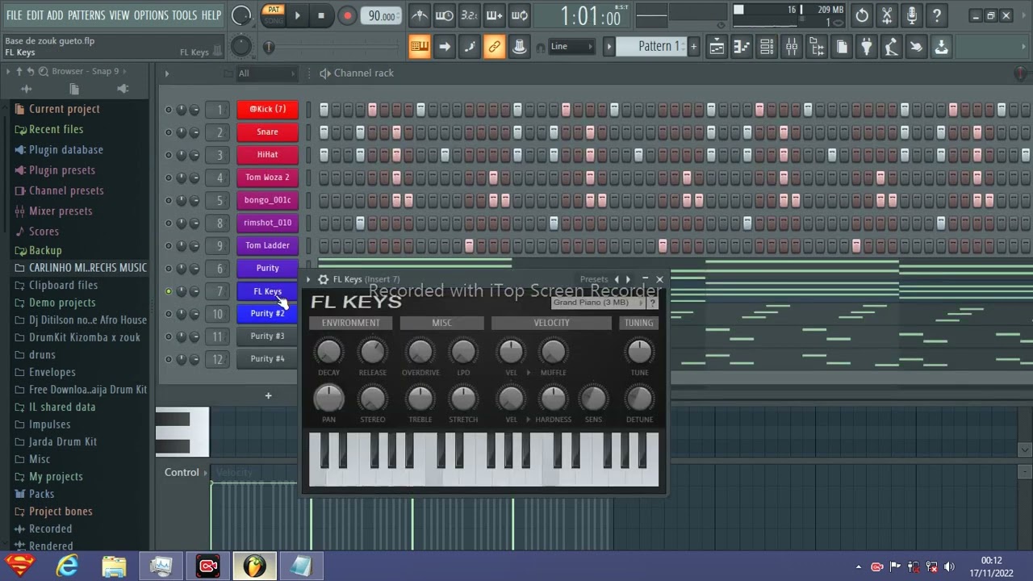Toggle mute LED for Tom Woza 2
Screen dimensions: 1033x581
tap(169, 178)
